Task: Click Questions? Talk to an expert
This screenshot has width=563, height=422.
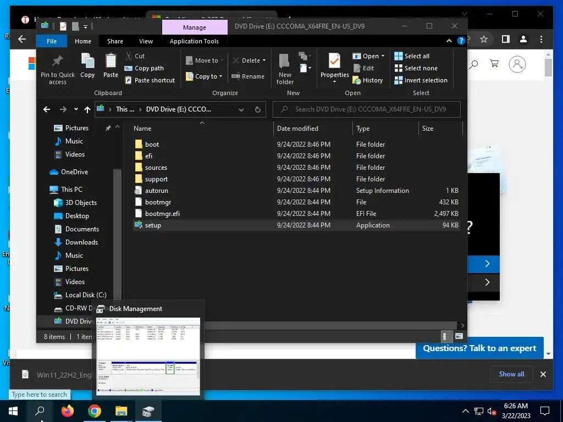Action: [479, 348]
